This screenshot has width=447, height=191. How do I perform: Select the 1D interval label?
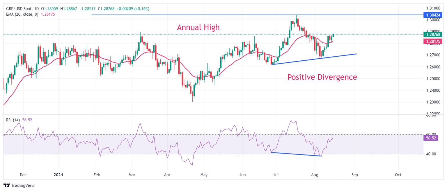pyautogui.click(x=36, y=9)
